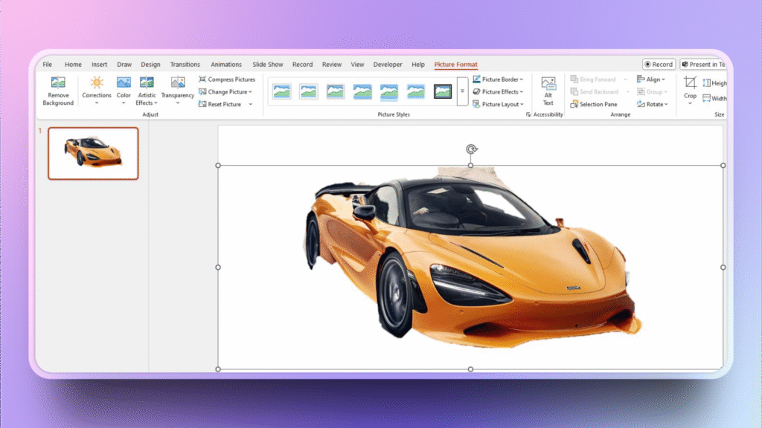Open the Color adjustment options
Viewport: 762px width, 428px height.
[124, 83]
